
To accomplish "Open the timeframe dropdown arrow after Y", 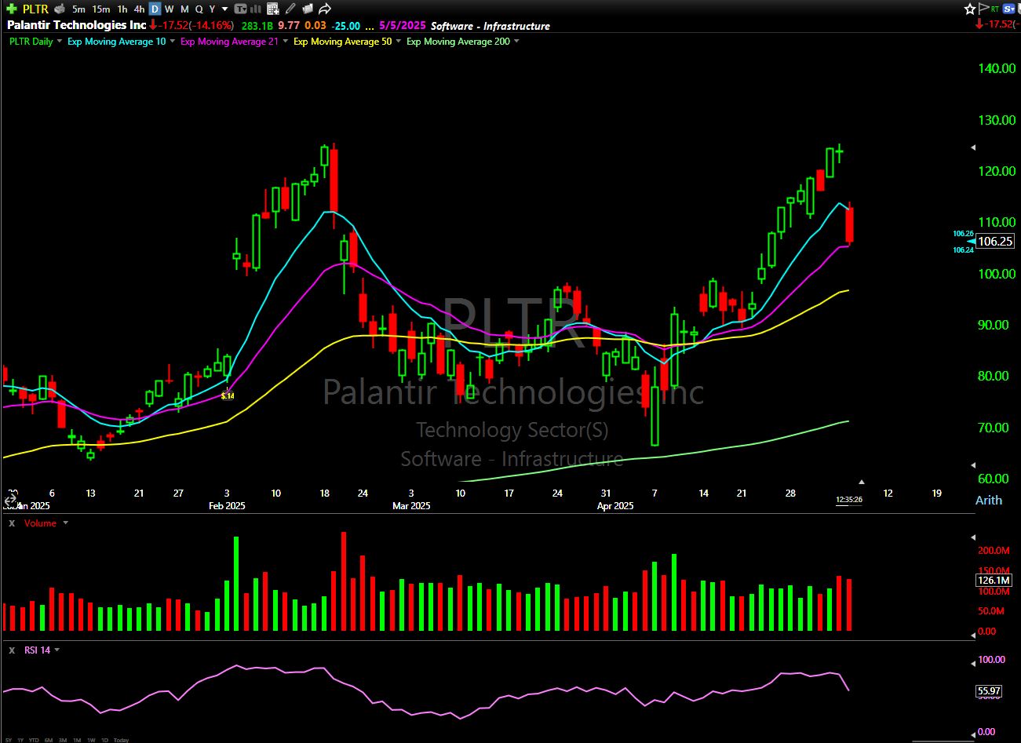I will (226, 9).
